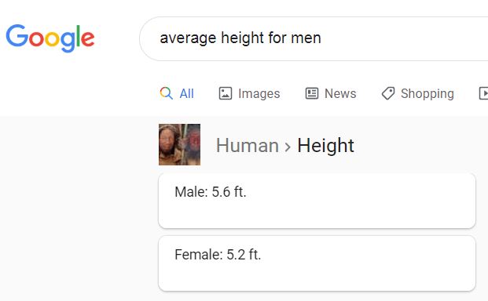Viewport: 488px width, 301px height.
Task: Click the Google logo
Action: [50, 38]
